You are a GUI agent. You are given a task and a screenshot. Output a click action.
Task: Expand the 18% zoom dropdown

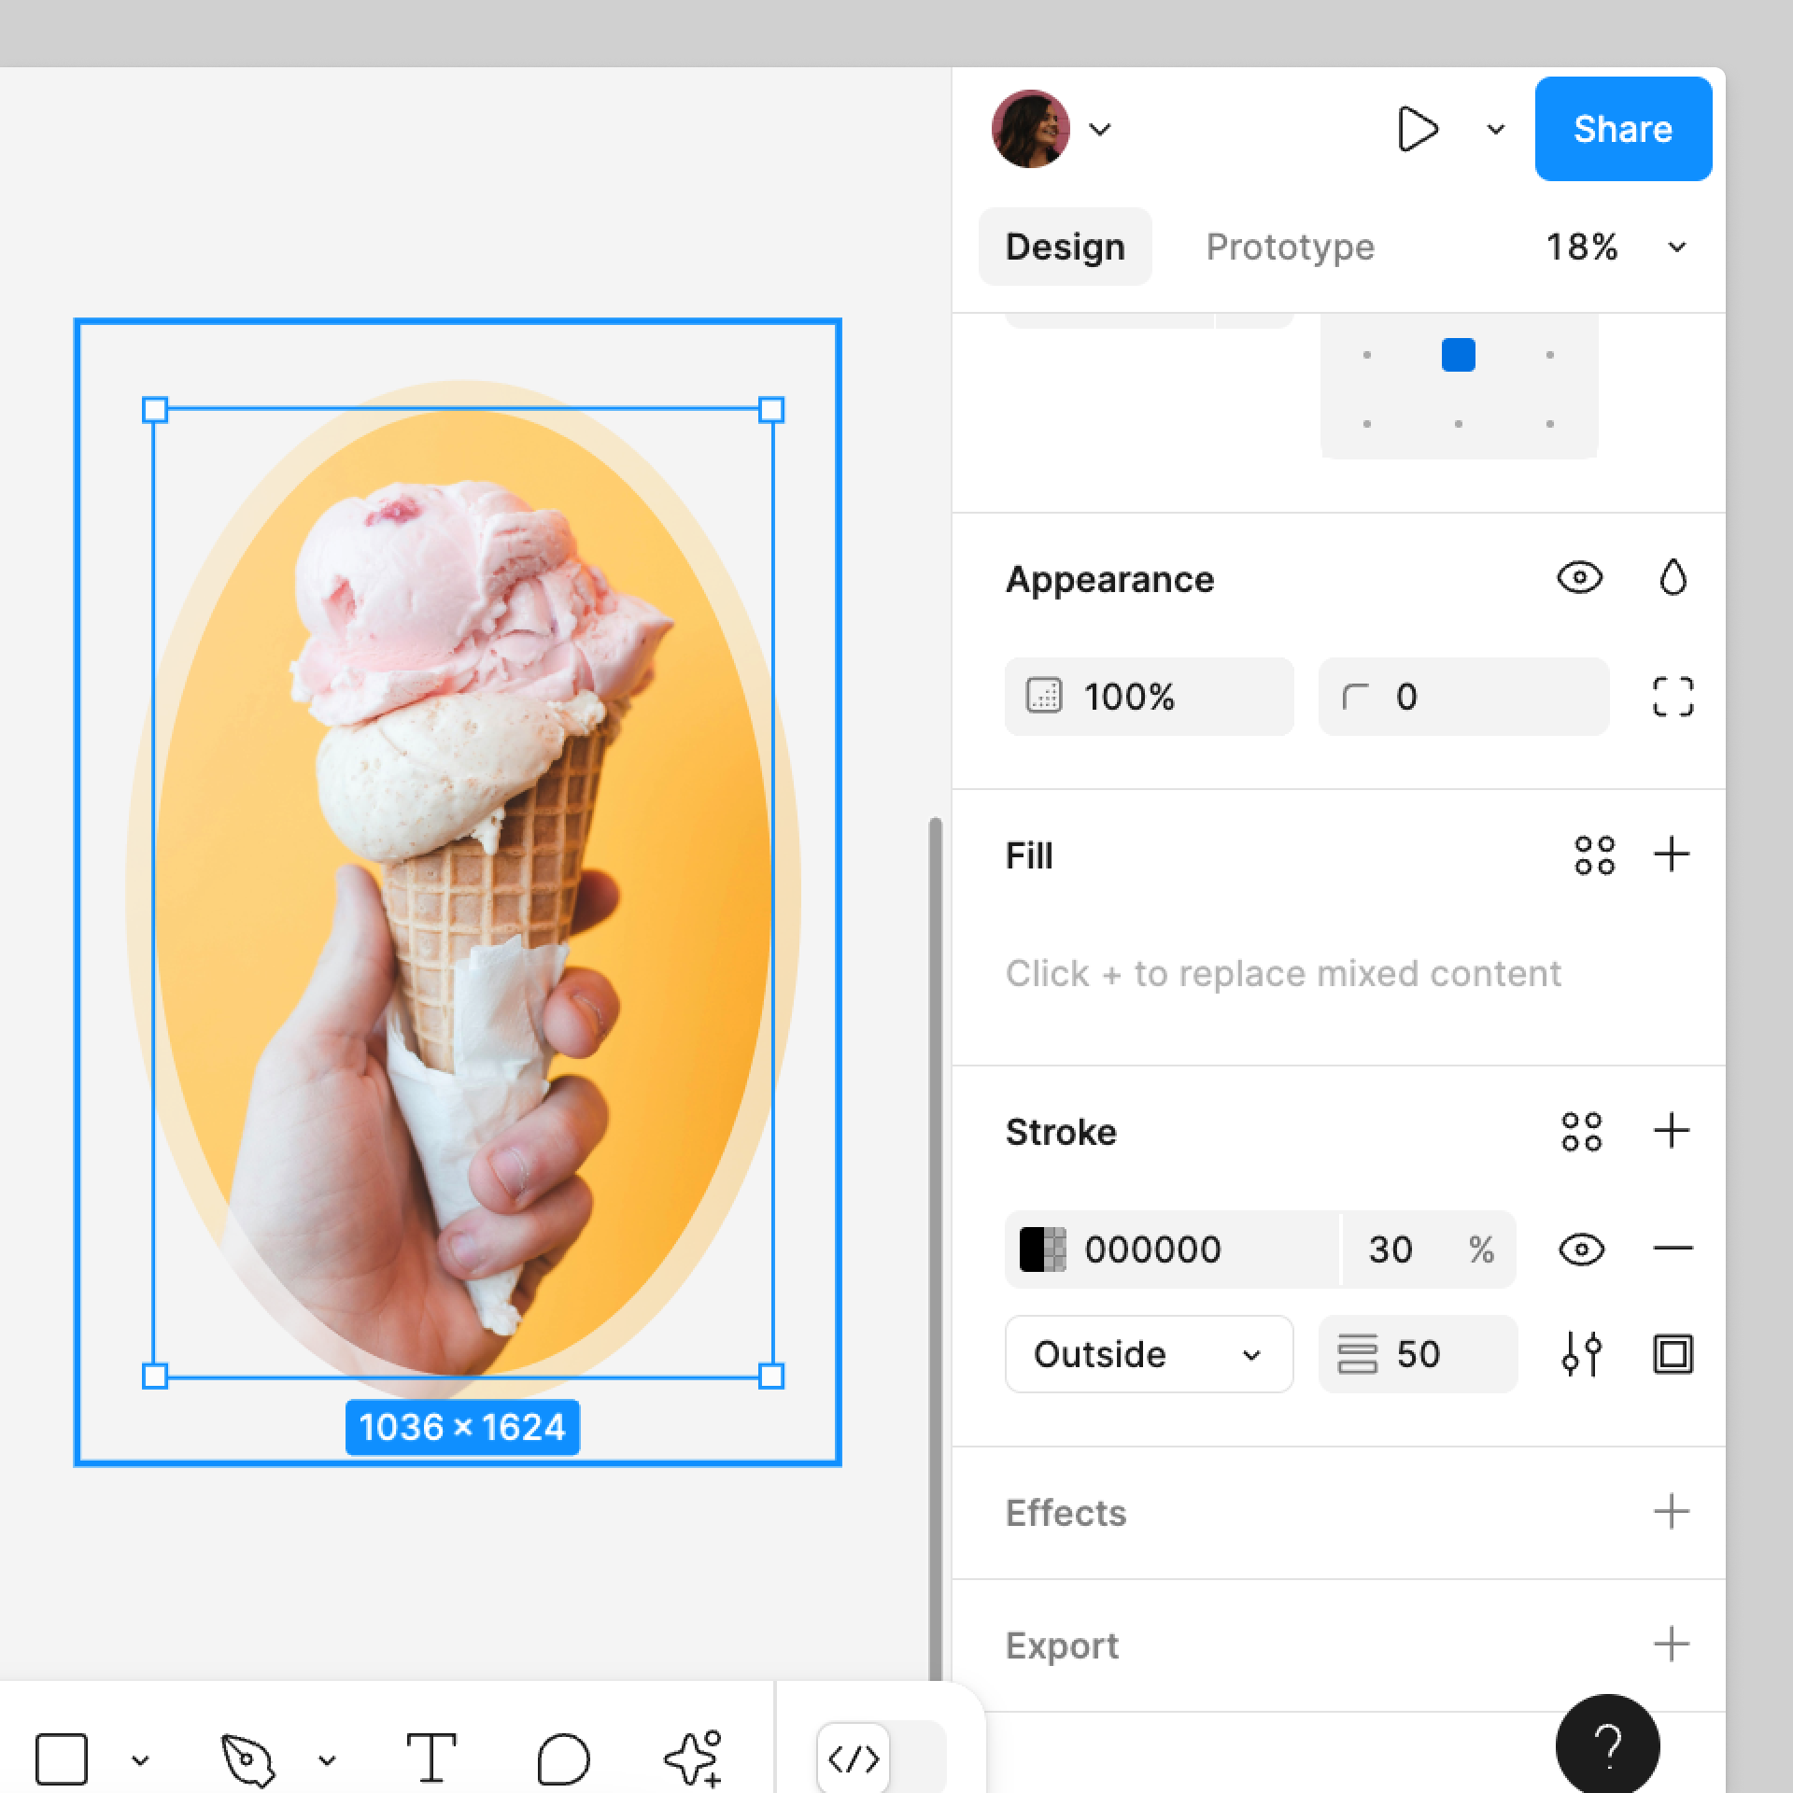pyautogui.click(x=1677, y=247)
